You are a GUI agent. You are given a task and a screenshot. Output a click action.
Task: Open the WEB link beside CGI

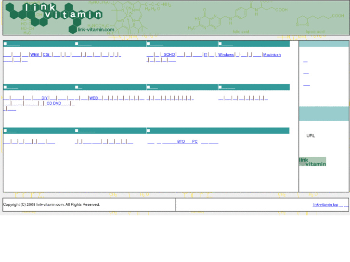click(35, 55)
